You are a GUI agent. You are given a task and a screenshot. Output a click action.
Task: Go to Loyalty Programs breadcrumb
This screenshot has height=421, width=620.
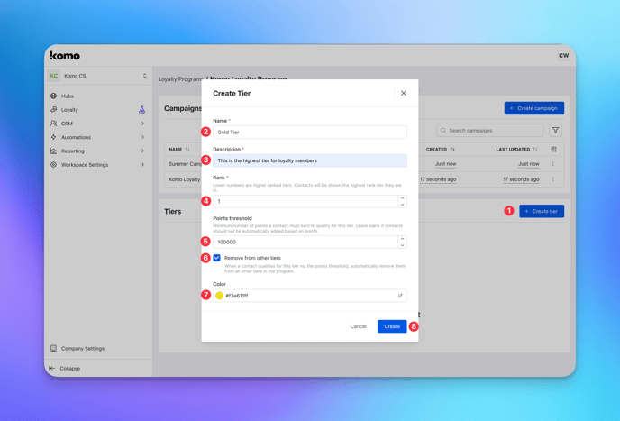(x=181, y=79)
